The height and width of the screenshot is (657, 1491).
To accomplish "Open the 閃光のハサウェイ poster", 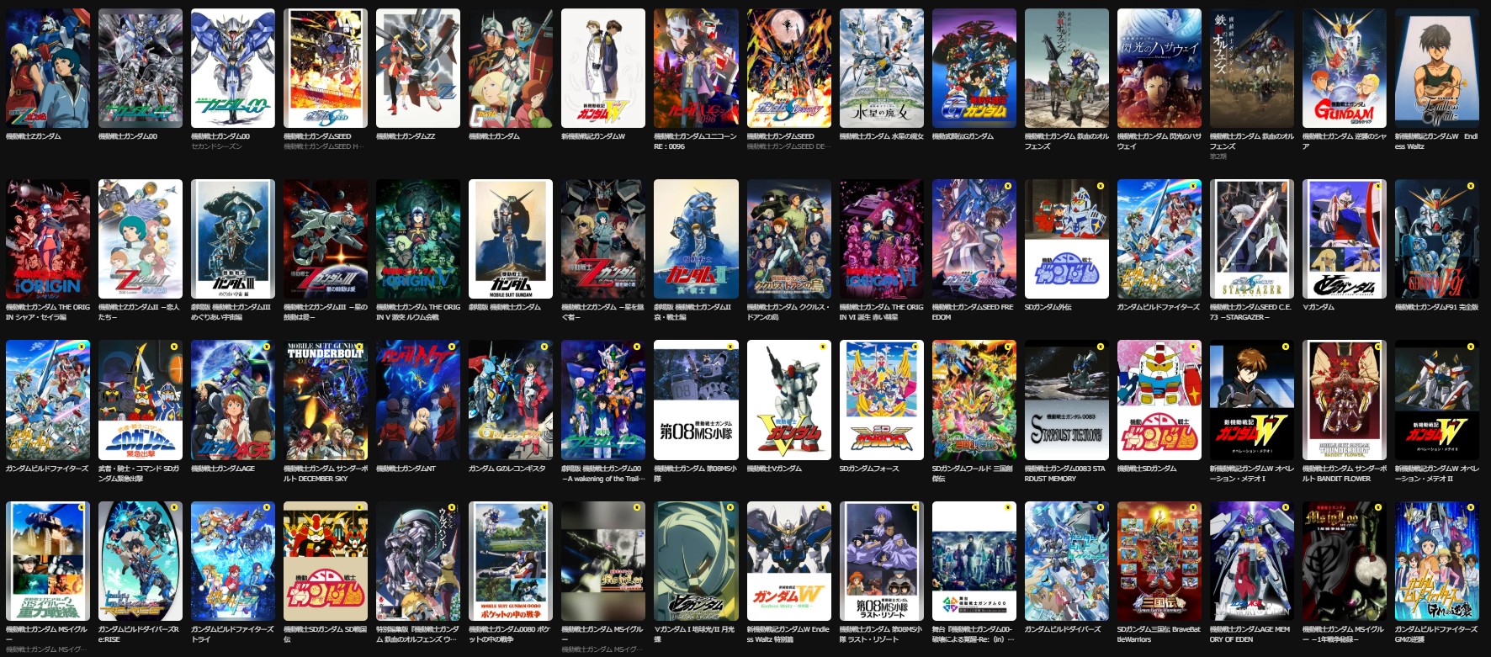I will (1159, 68).
